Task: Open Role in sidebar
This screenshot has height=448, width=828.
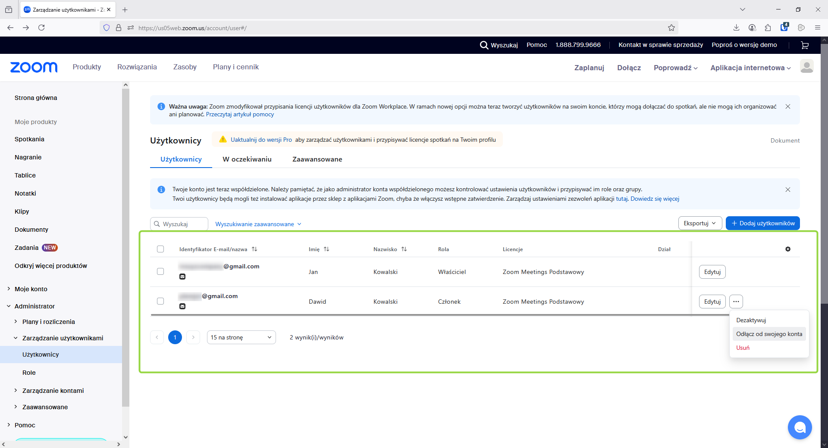Action: pos(29,373)
